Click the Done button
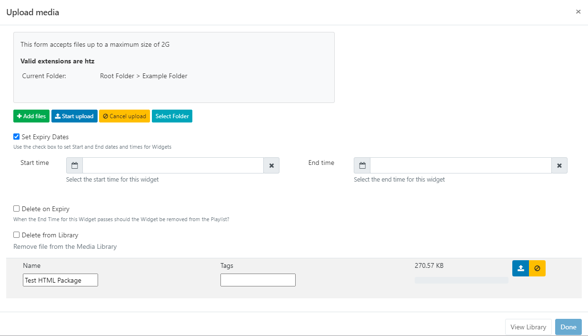 pos(568,327)
